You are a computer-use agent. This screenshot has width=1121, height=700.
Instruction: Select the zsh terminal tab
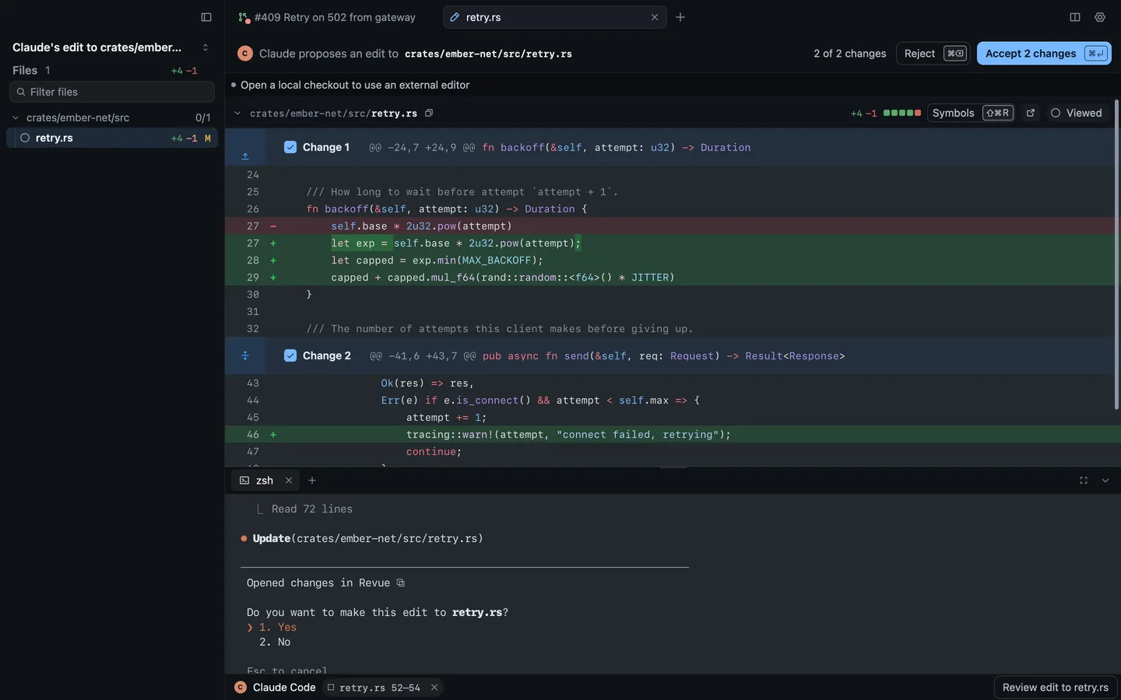tap(266, 481)
